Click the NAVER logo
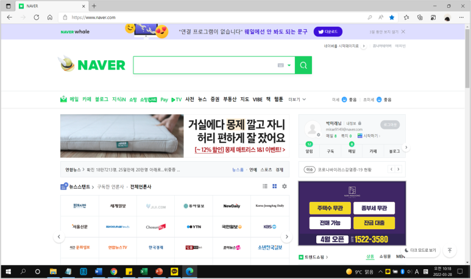The height and width of the screenshot is (279, 471). click(x=101, y=65)
